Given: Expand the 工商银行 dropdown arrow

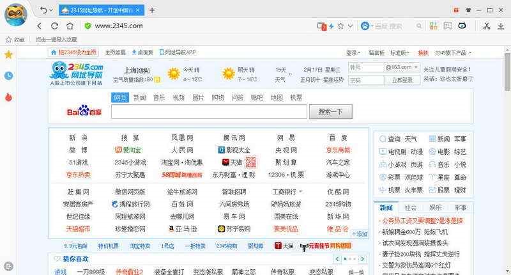Looking at the screenshot, I should tap(300, 192).
